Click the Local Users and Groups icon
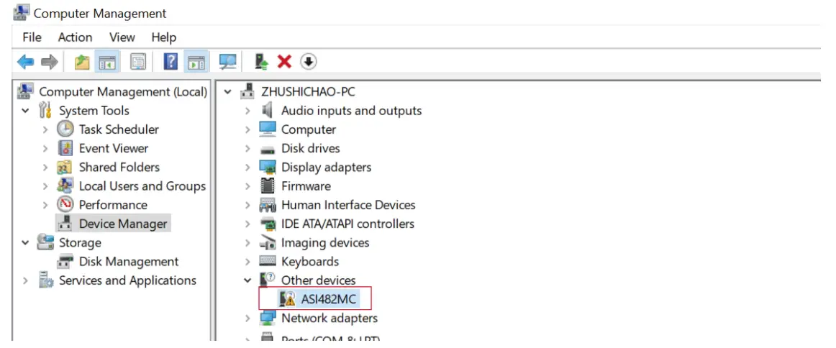Screen dimensions: 836x348 (x=65, y=186)
